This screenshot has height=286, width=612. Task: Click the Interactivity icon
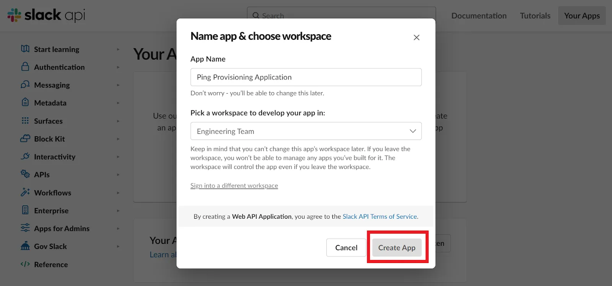pyautogui.click(x=25, y=156)
